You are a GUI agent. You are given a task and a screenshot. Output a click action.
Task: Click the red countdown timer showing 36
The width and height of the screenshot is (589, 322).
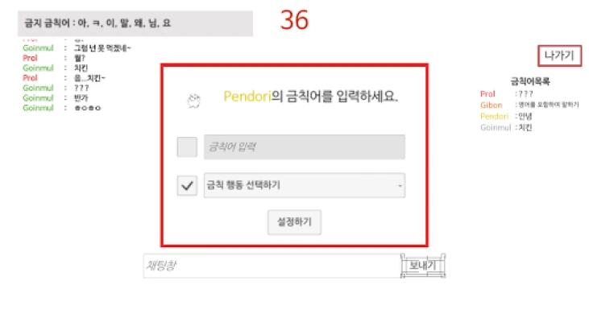pyautogui.click(x=295, y=20)
